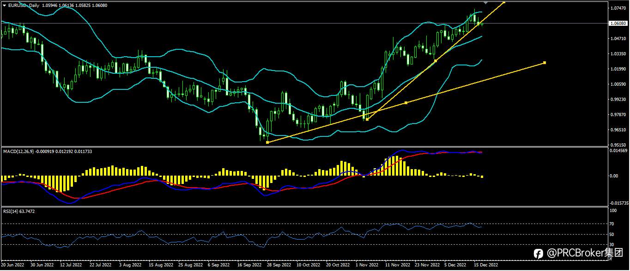The height and width of the screenshot is (271, 630).
Task: Click the small triangle before EURUSD title
Action: 4,5
